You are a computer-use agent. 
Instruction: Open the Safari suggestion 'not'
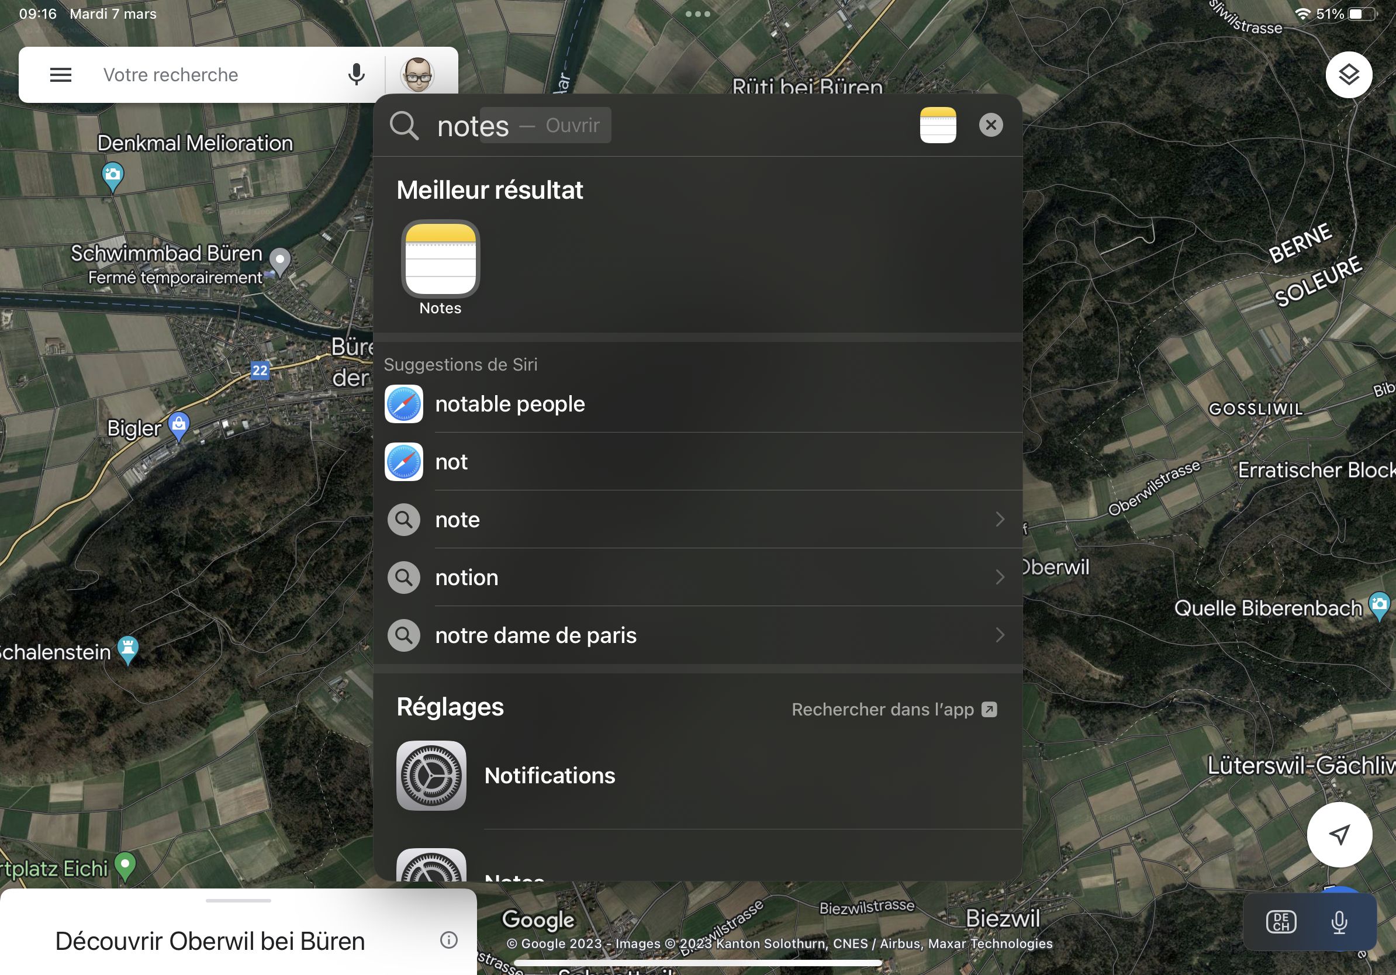[697, 461]
